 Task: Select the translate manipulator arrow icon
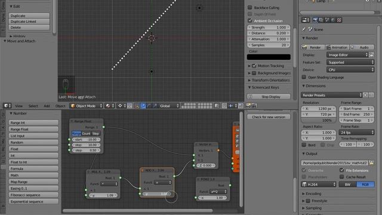(143, 106)
